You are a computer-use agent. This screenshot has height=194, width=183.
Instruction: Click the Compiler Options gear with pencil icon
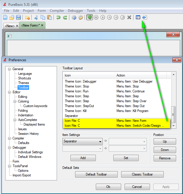click(x=81, y=17)
